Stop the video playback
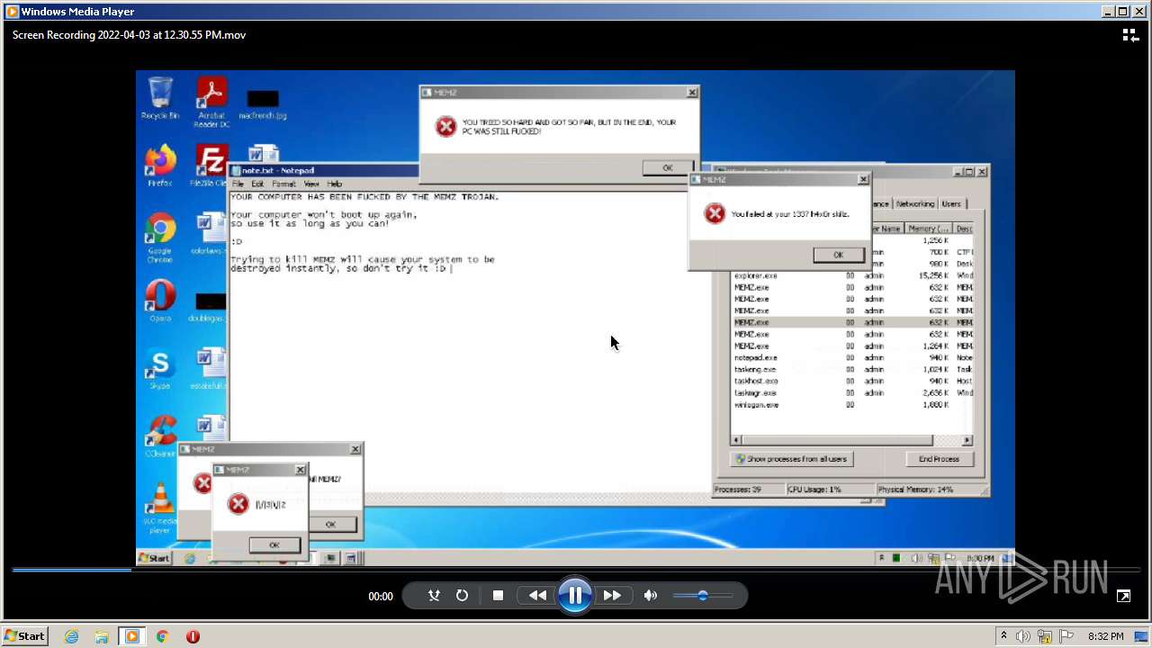This screenshot has height=648, width=1152. pyautogui.click(x=498, y=596)
